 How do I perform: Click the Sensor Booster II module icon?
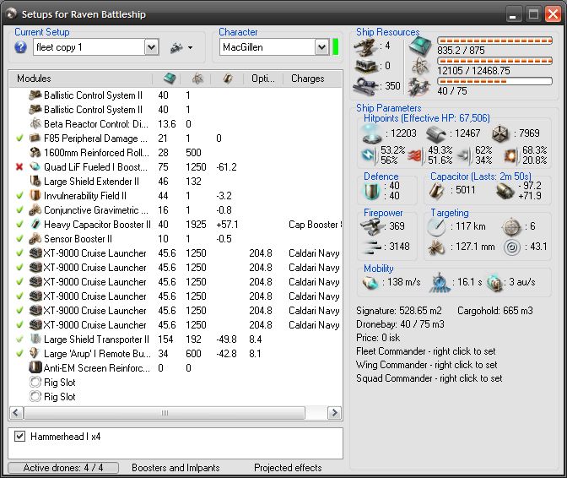pos(35,239)
